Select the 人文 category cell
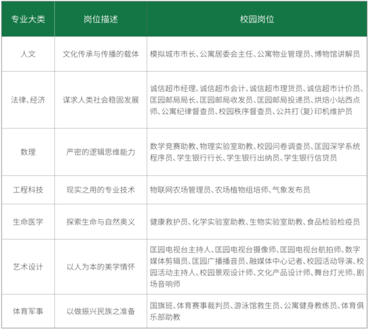The image size is (368, 330). pos(28,54)
